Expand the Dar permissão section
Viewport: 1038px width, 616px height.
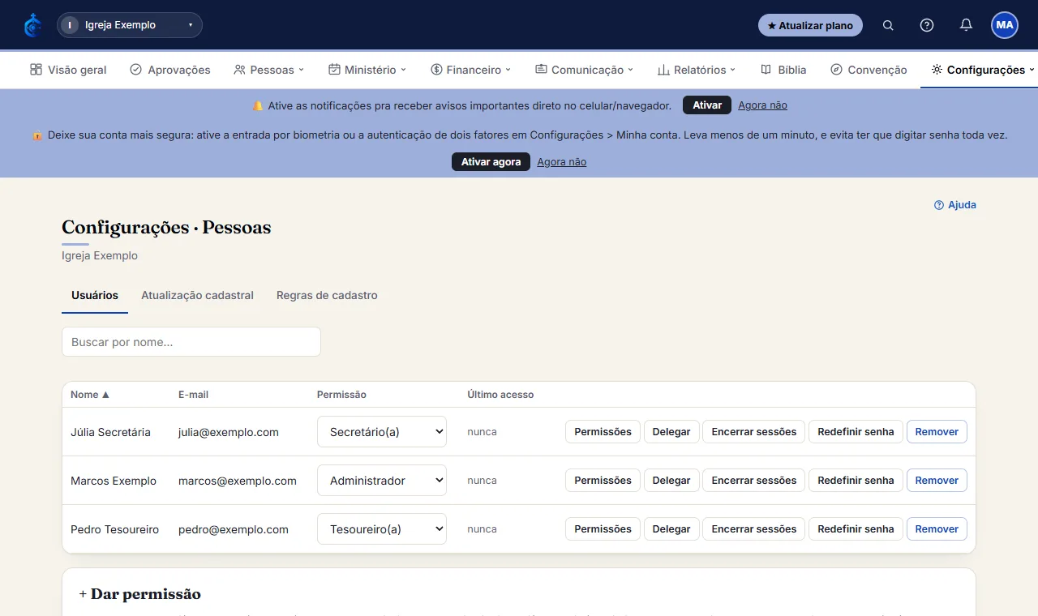tap(139, 594)
